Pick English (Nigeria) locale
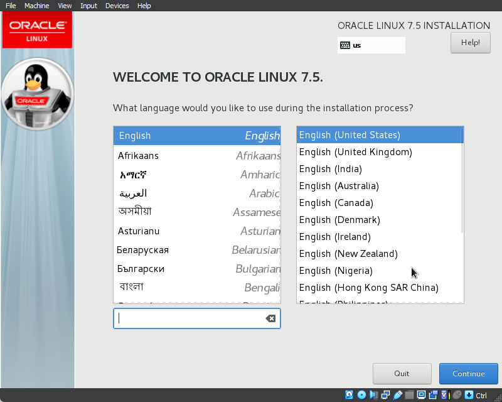502x402 pixels. 380,271
